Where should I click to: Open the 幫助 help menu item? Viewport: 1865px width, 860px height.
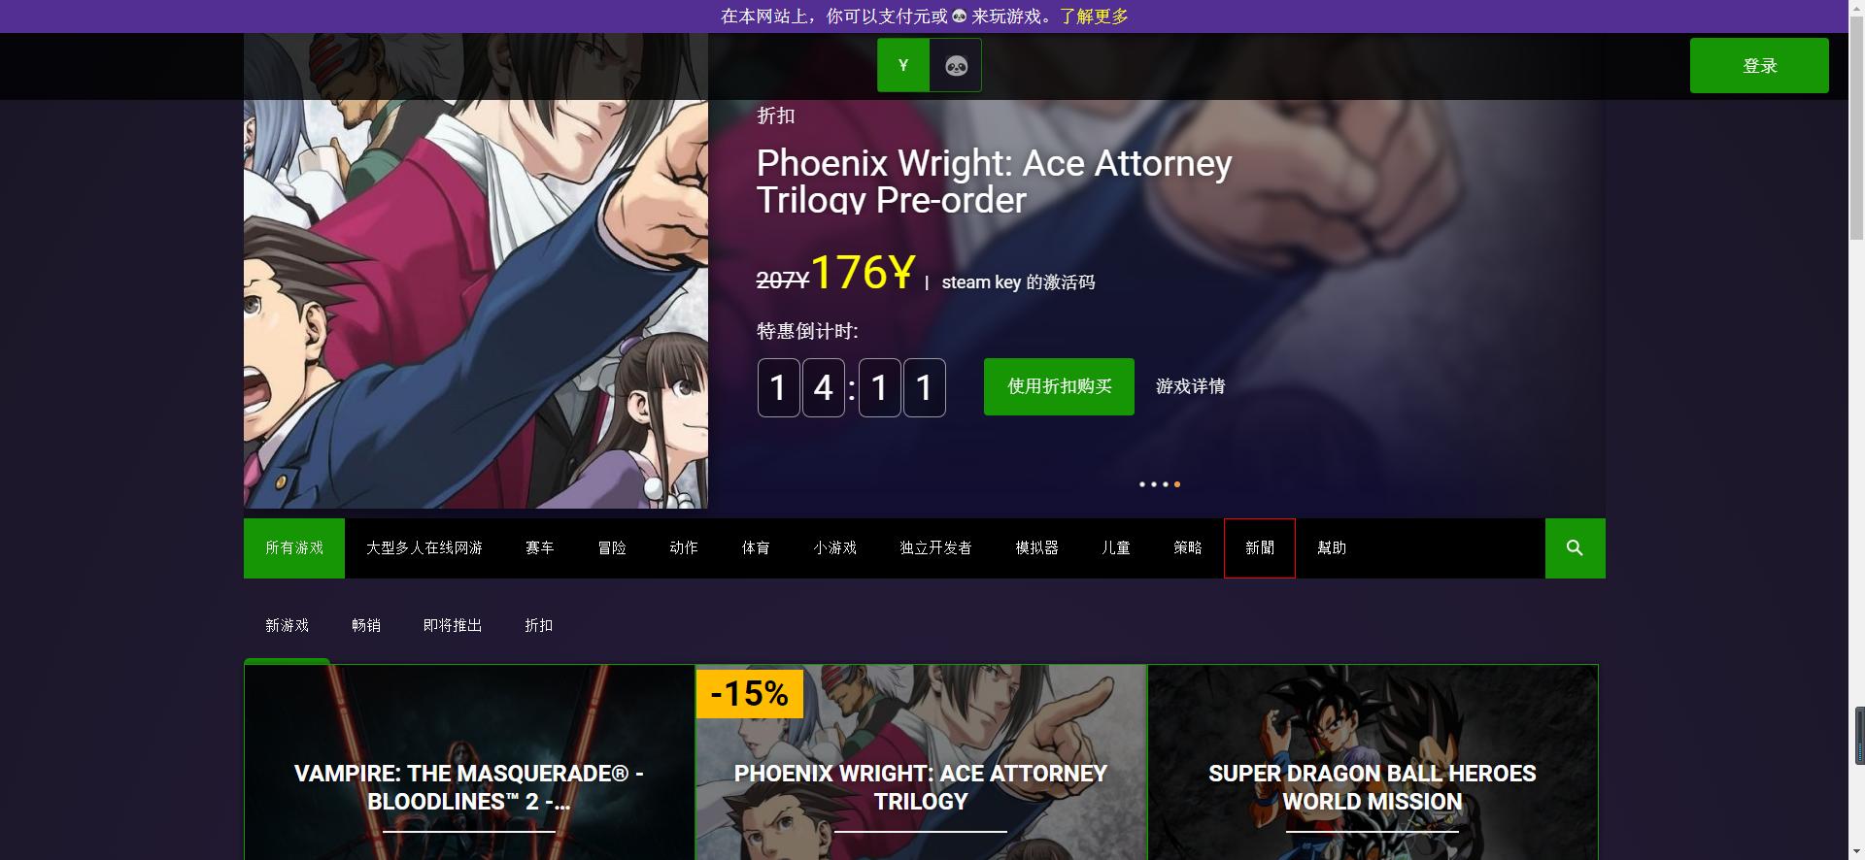1332,548
